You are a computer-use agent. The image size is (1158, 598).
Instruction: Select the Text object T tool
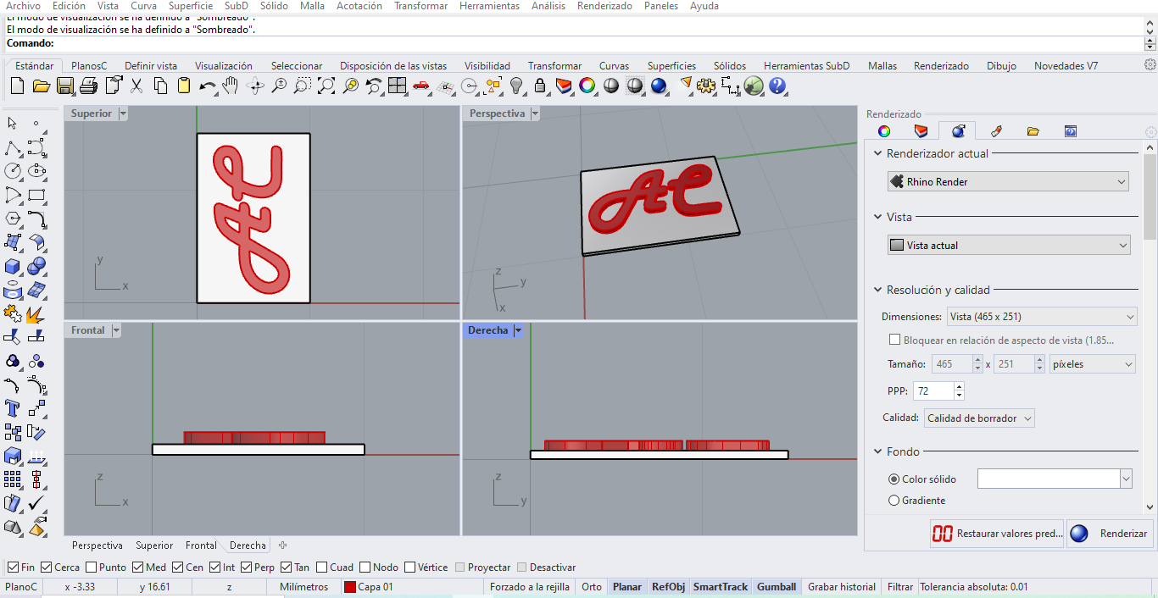pyautogui.click(x=13, y=408)
